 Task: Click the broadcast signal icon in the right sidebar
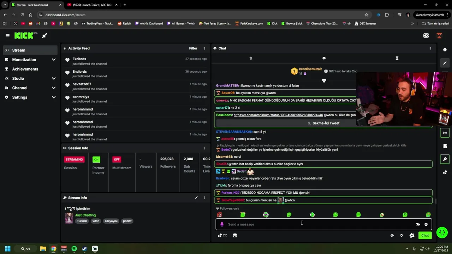[x=445, y=133]
